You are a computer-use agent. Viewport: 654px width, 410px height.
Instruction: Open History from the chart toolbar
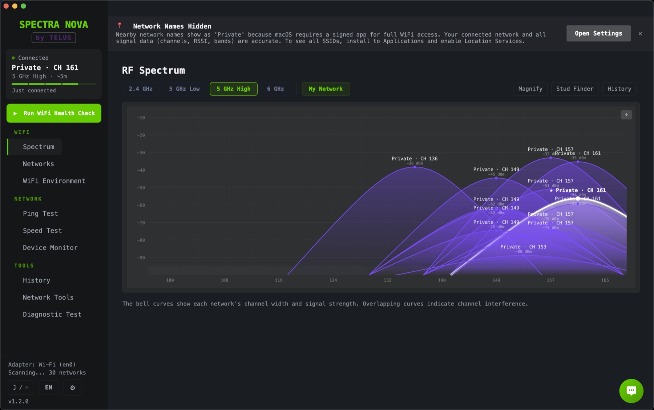point(619,89)
